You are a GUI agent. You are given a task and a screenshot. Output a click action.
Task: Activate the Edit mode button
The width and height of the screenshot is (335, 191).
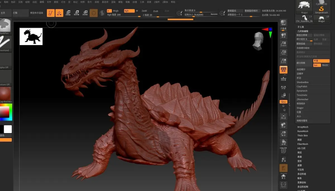[51, 13]
